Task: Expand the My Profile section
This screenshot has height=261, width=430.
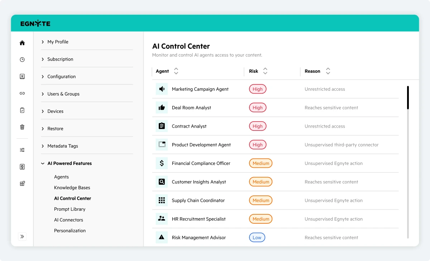Action: tap(87, 42)
